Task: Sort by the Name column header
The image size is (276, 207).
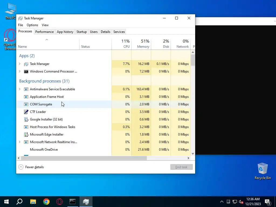Action: 48,44
